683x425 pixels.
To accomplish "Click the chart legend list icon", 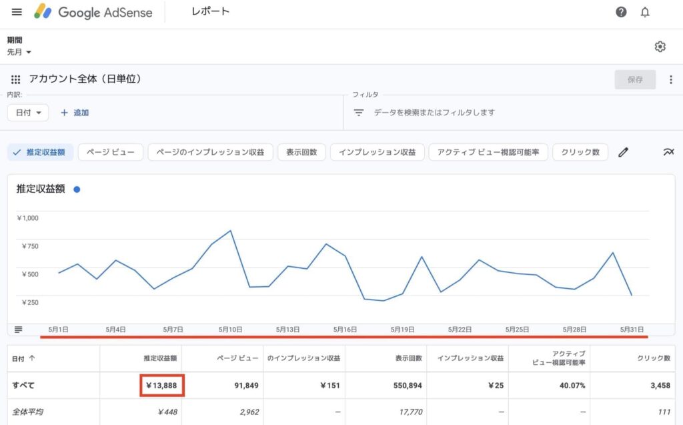I will [18, 330].
